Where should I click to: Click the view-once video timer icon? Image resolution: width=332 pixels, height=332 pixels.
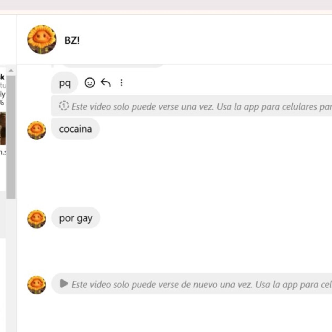click(x=64, y=106)
